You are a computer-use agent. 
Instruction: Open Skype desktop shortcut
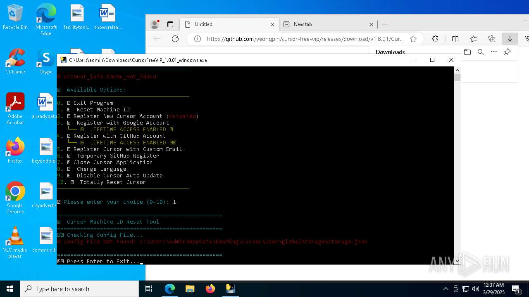coord(46,62)
